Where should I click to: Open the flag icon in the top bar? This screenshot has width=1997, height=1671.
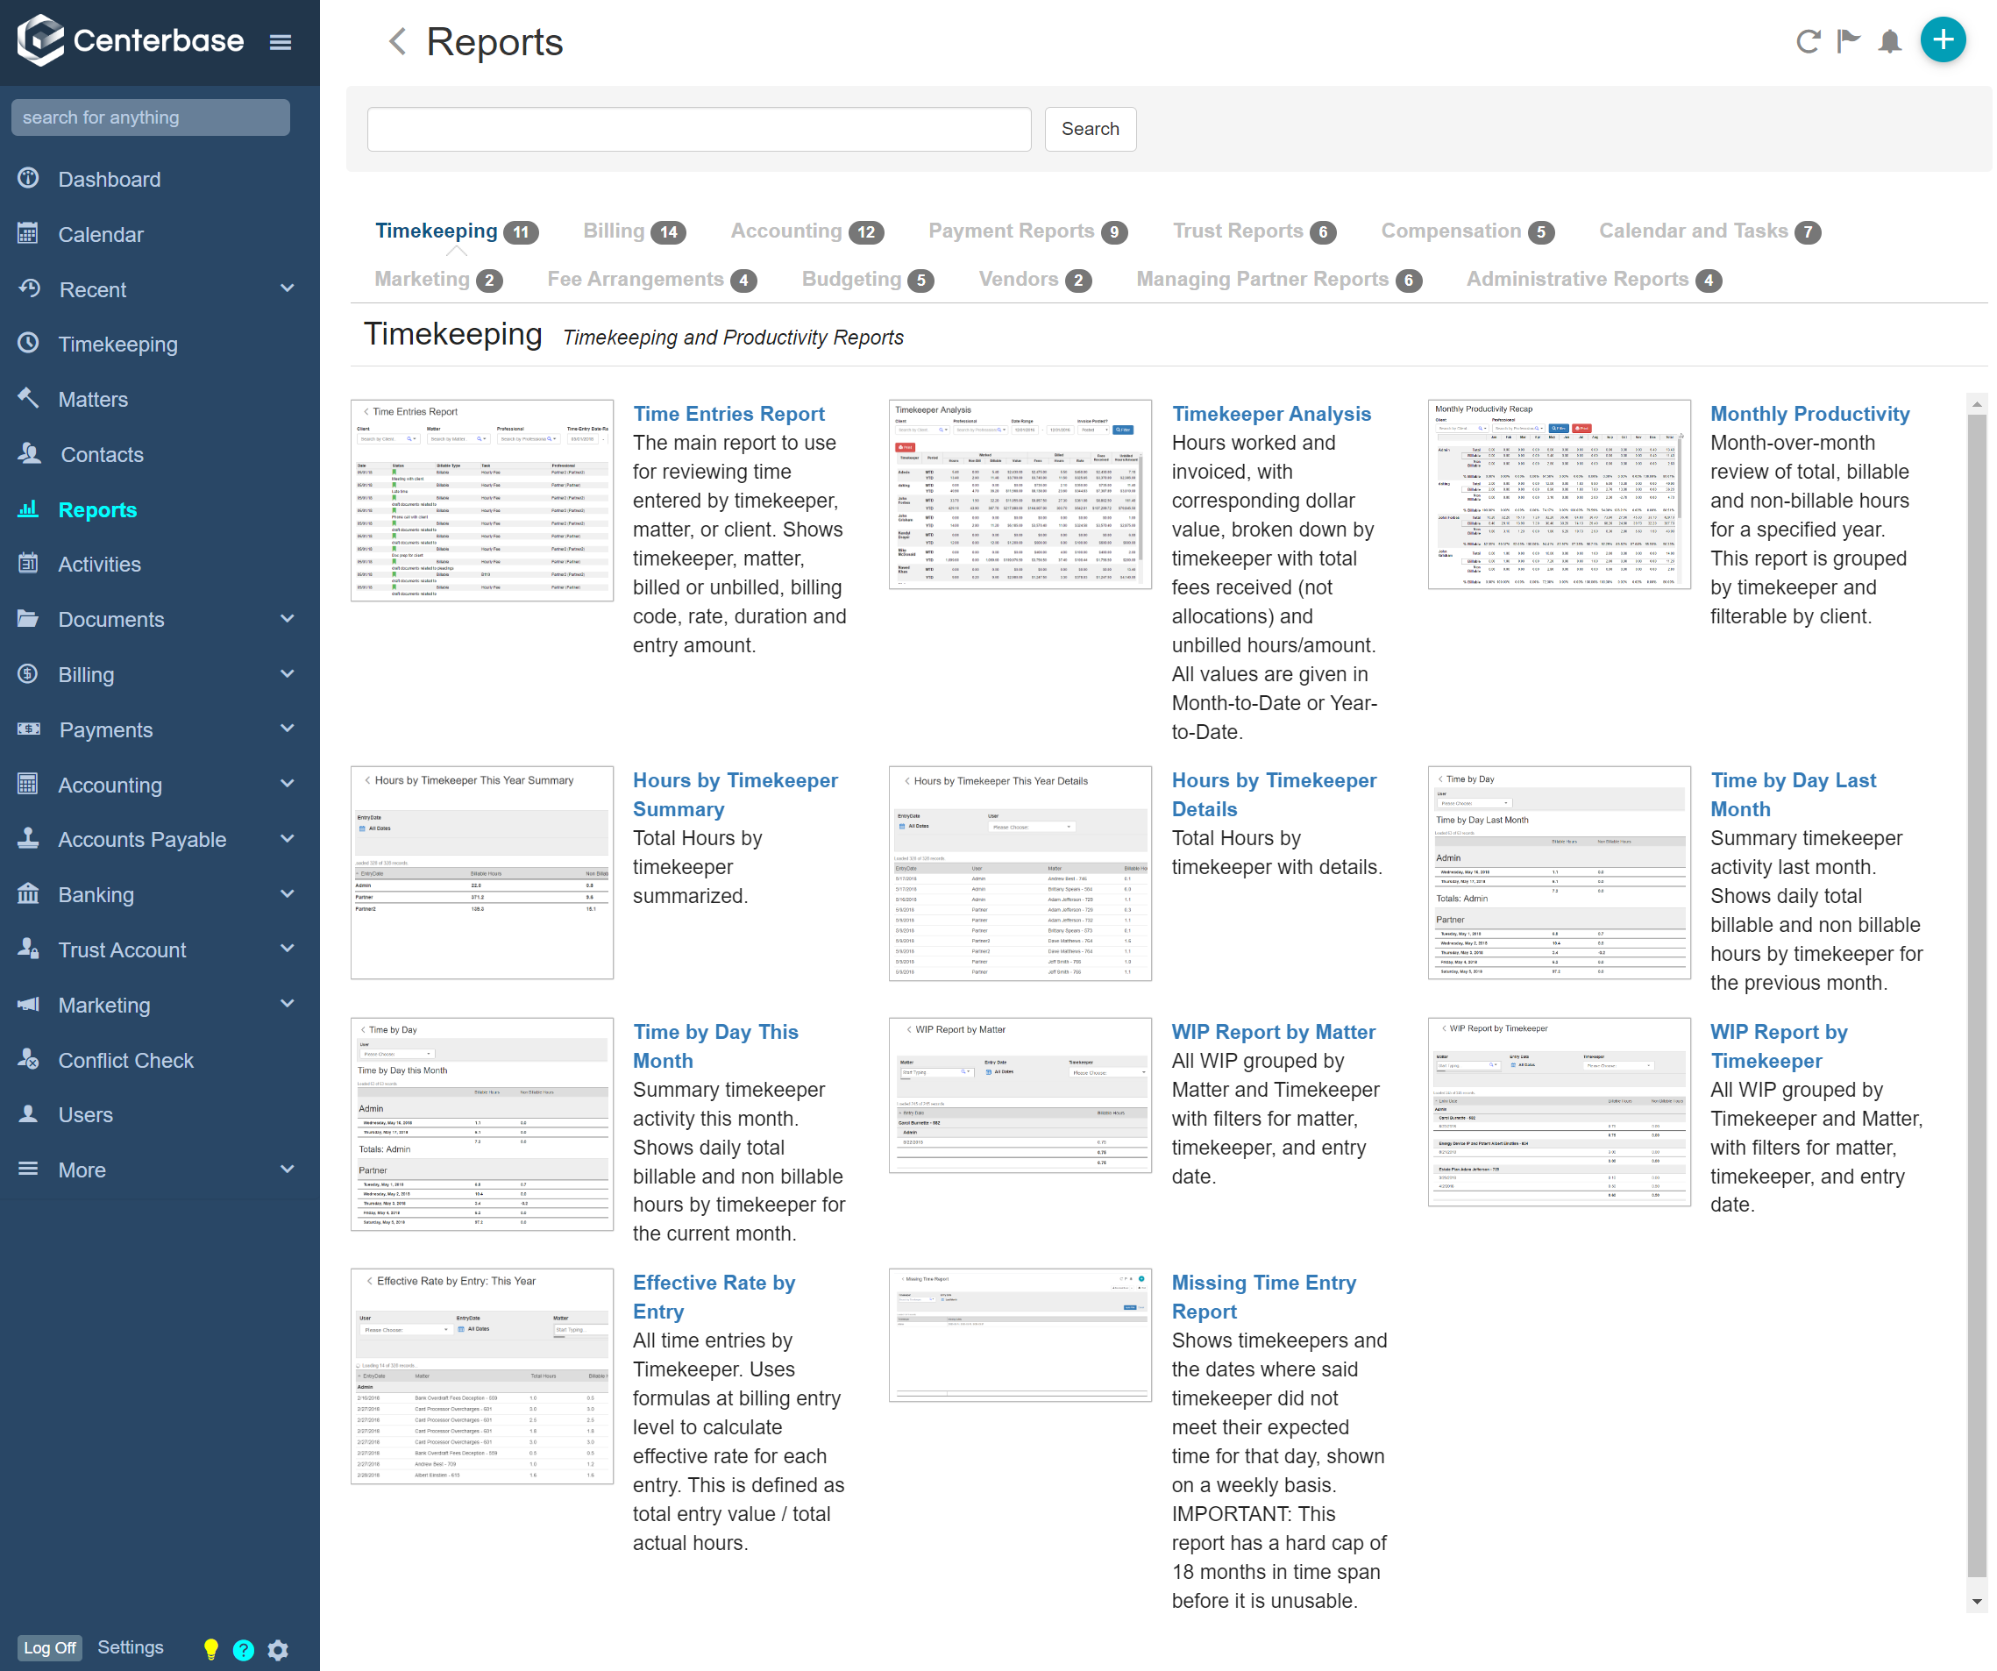[x=1849, y=41]
